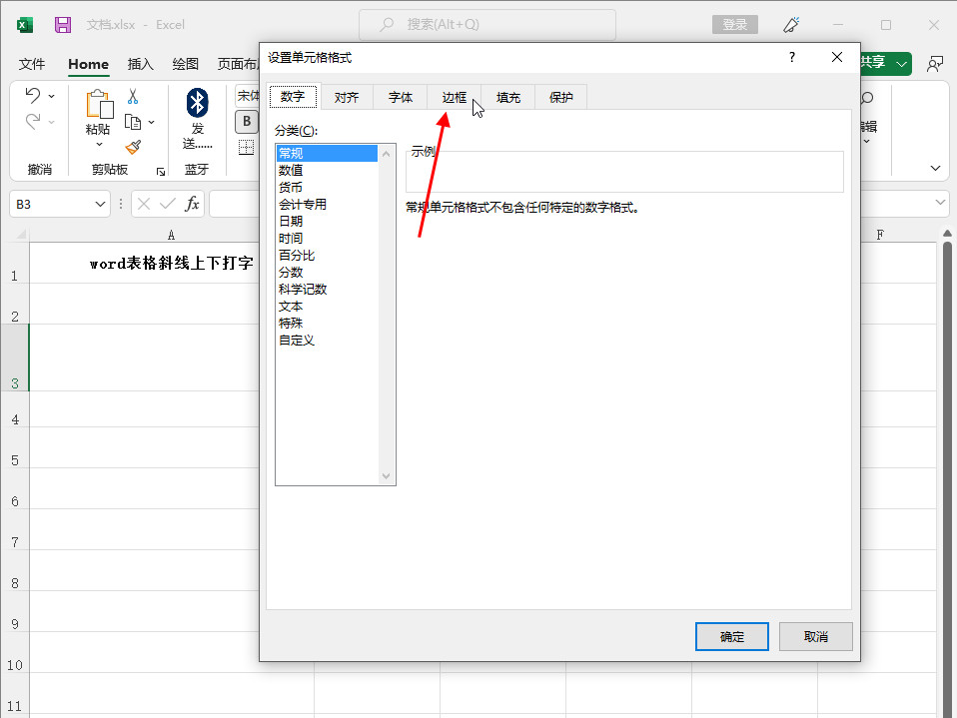957x718 pixels.
Task: Expand the Share button dropdown
Action: pyautogui.click(x=901, y=64)
